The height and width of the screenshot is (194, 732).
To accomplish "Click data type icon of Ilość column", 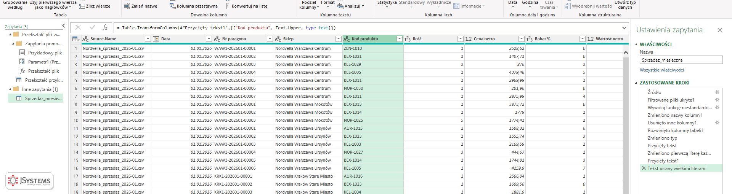I will [408, 39].
